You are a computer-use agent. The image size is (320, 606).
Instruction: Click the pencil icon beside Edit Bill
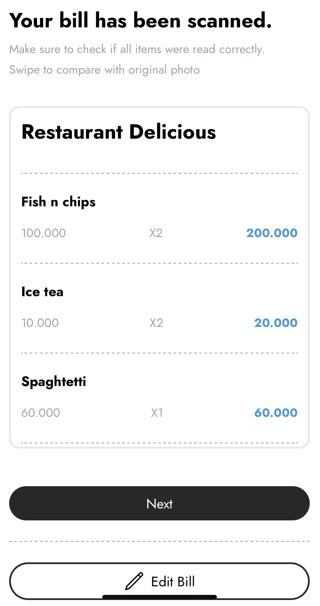point(134,581)
